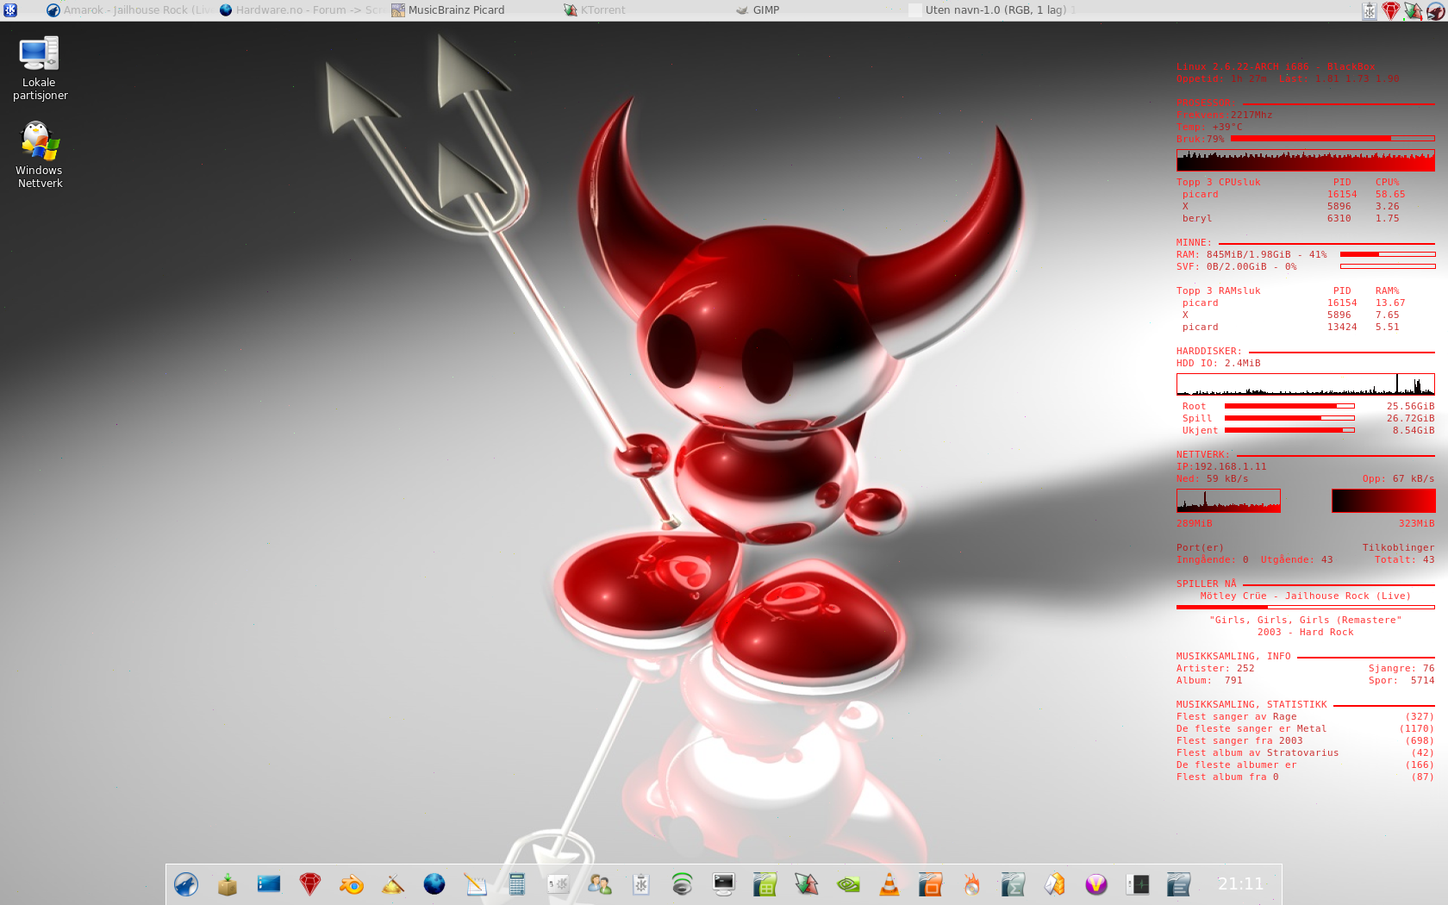The image size is (1448, 905).
Task: Click 'HDD IO: 2.4MiB' text
Action: point(1218,364)
